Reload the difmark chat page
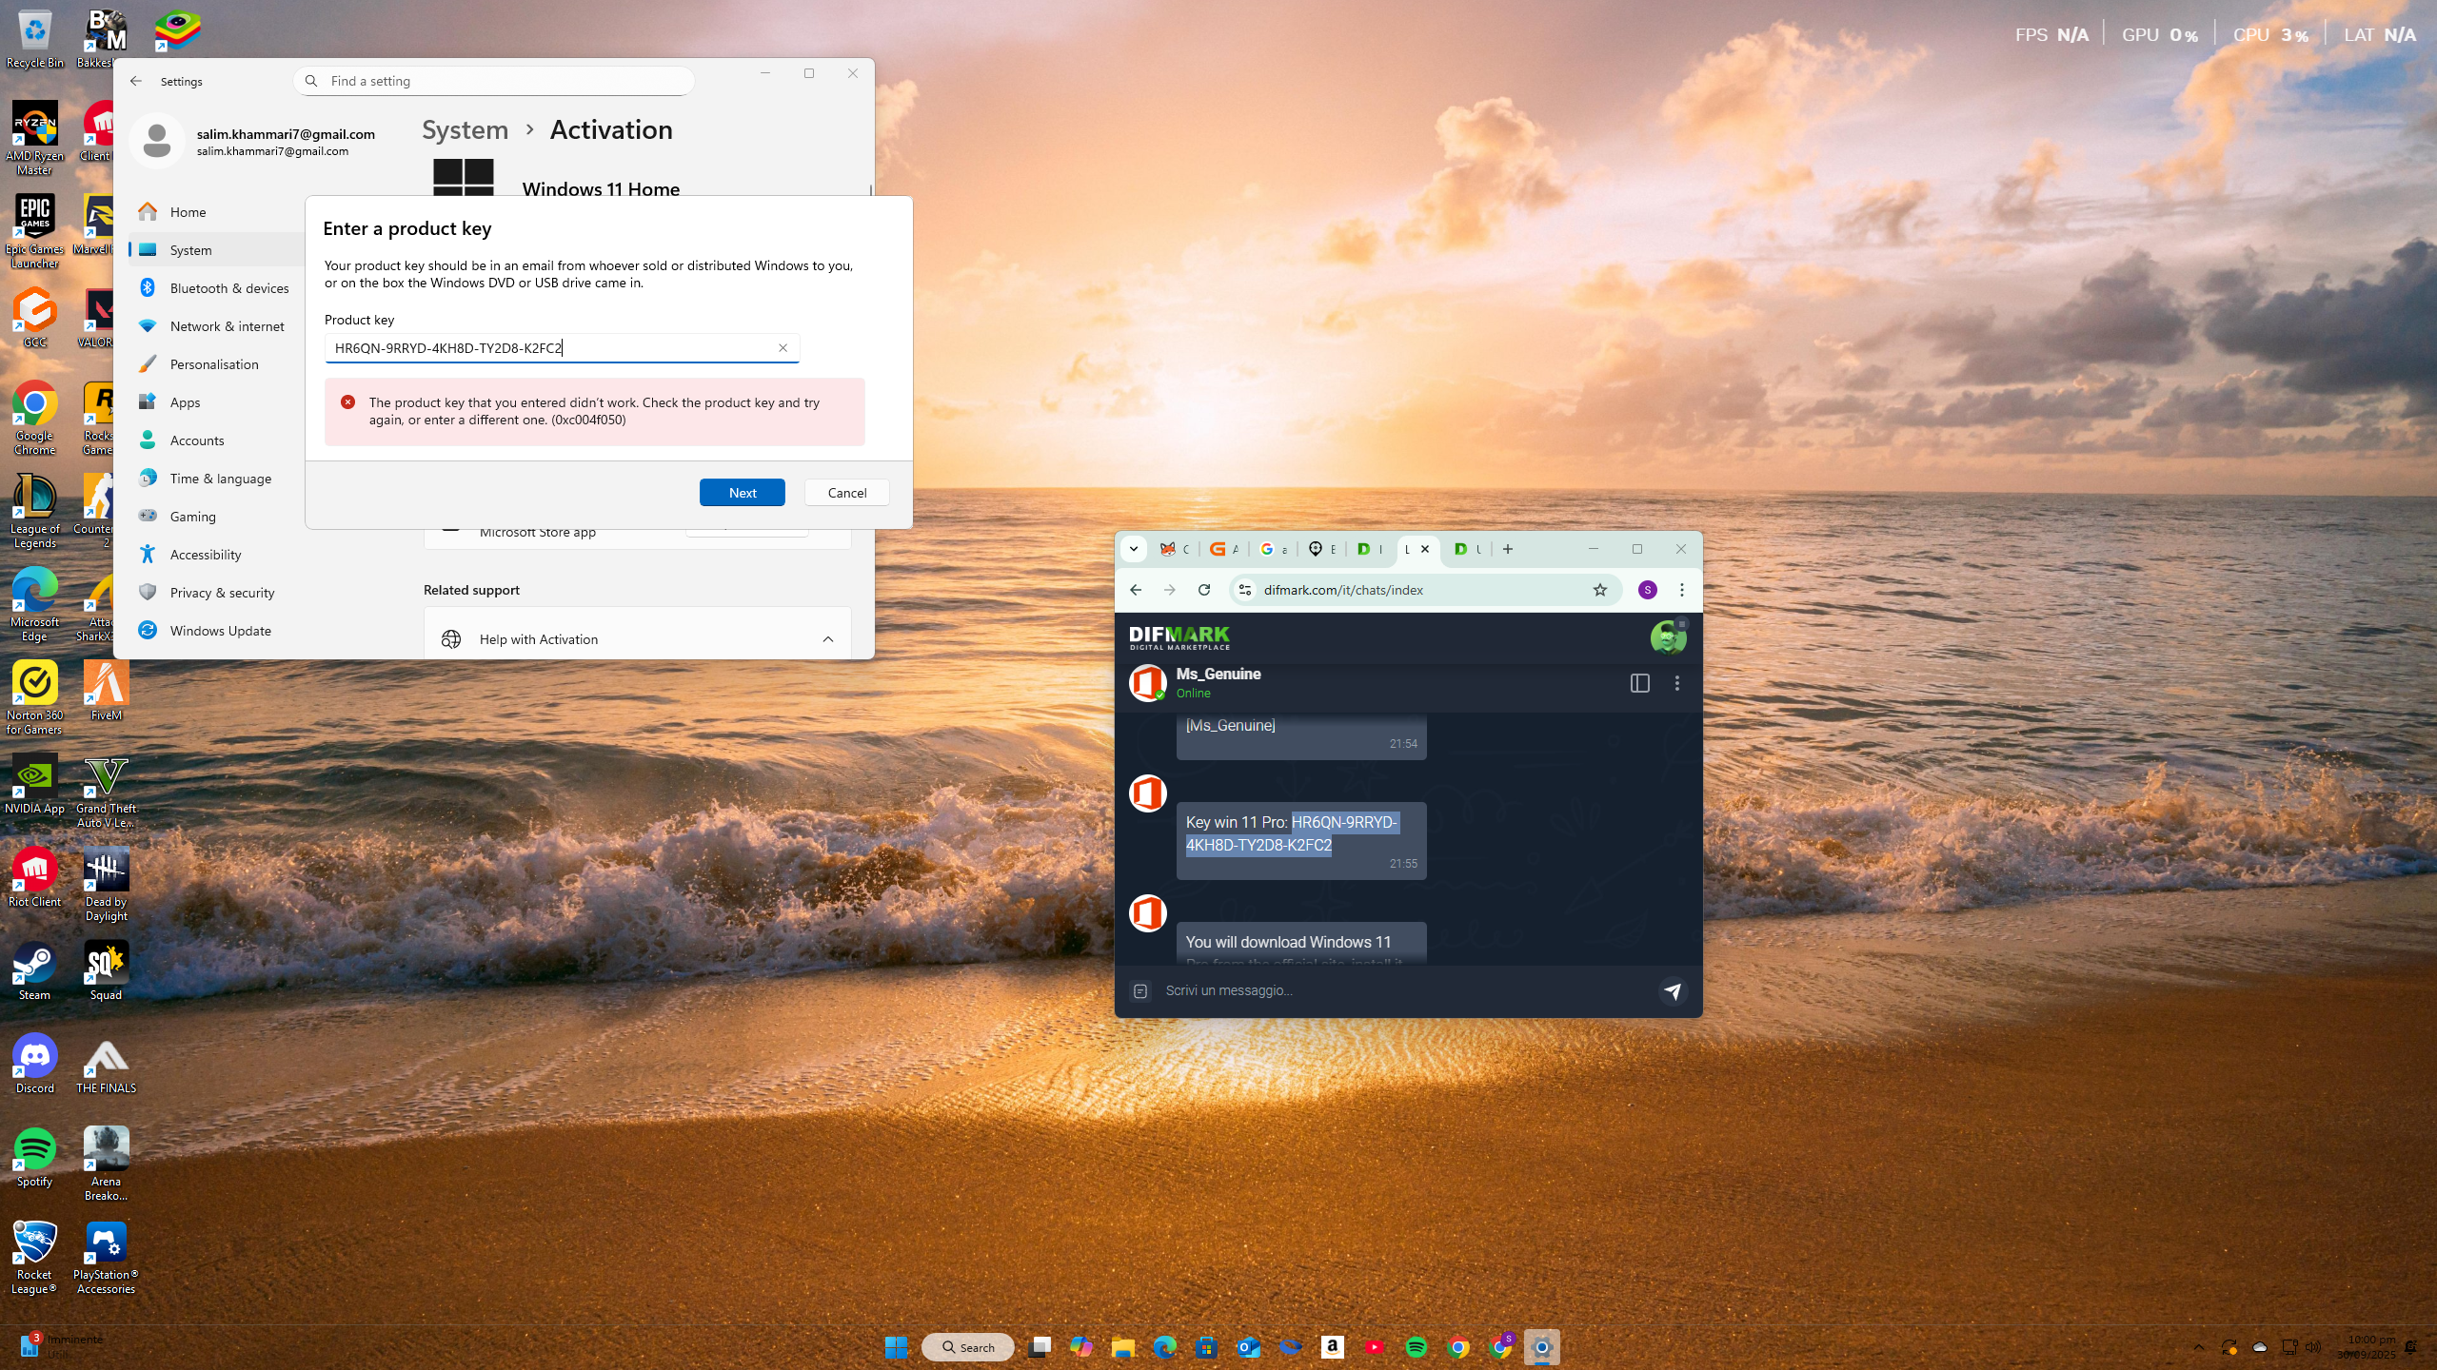The image size is (2437, 1370). click(x=1204, y=590)
